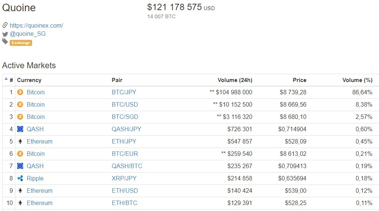379x211 pixels.
Task: Click the 14 007 BTC total
Action: point(162,16)
